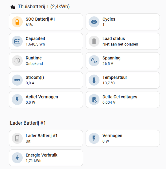Screen dimensions: 166x169
Task: Click the DC current icon for Stroom(I)
Action: [x=17, y=80]
